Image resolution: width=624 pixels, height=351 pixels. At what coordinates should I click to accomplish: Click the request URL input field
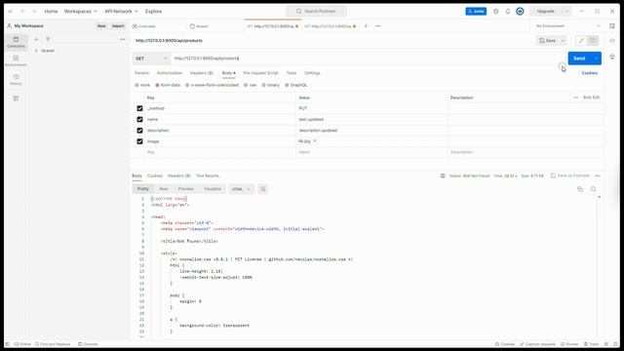[369, 58]
